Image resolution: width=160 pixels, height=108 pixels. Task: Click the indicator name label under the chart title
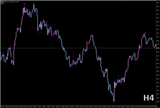point(2,4)
